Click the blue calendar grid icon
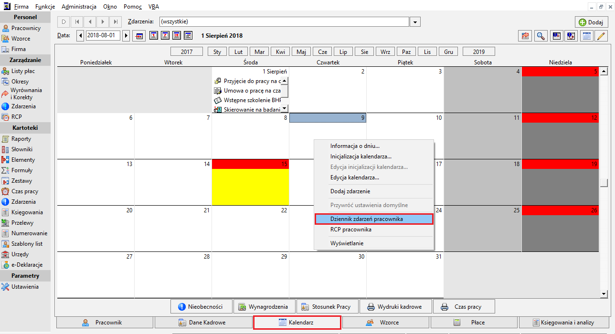The image size is (615, 334). point(586,35)
